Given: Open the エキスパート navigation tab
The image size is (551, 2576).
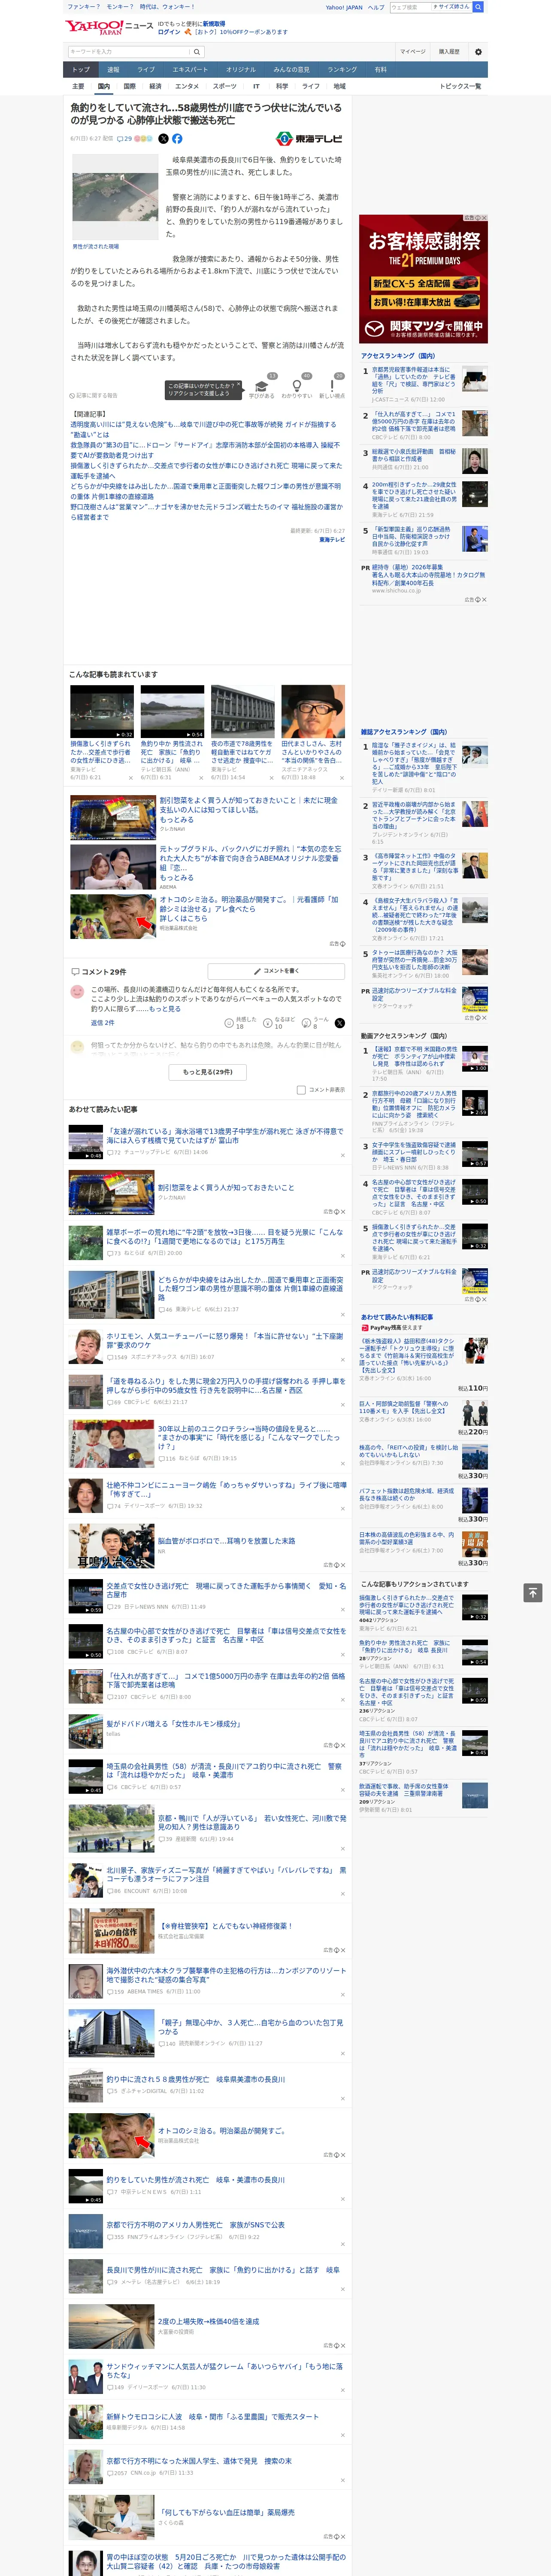Looking at the screenshot, I should coord(190,70).
